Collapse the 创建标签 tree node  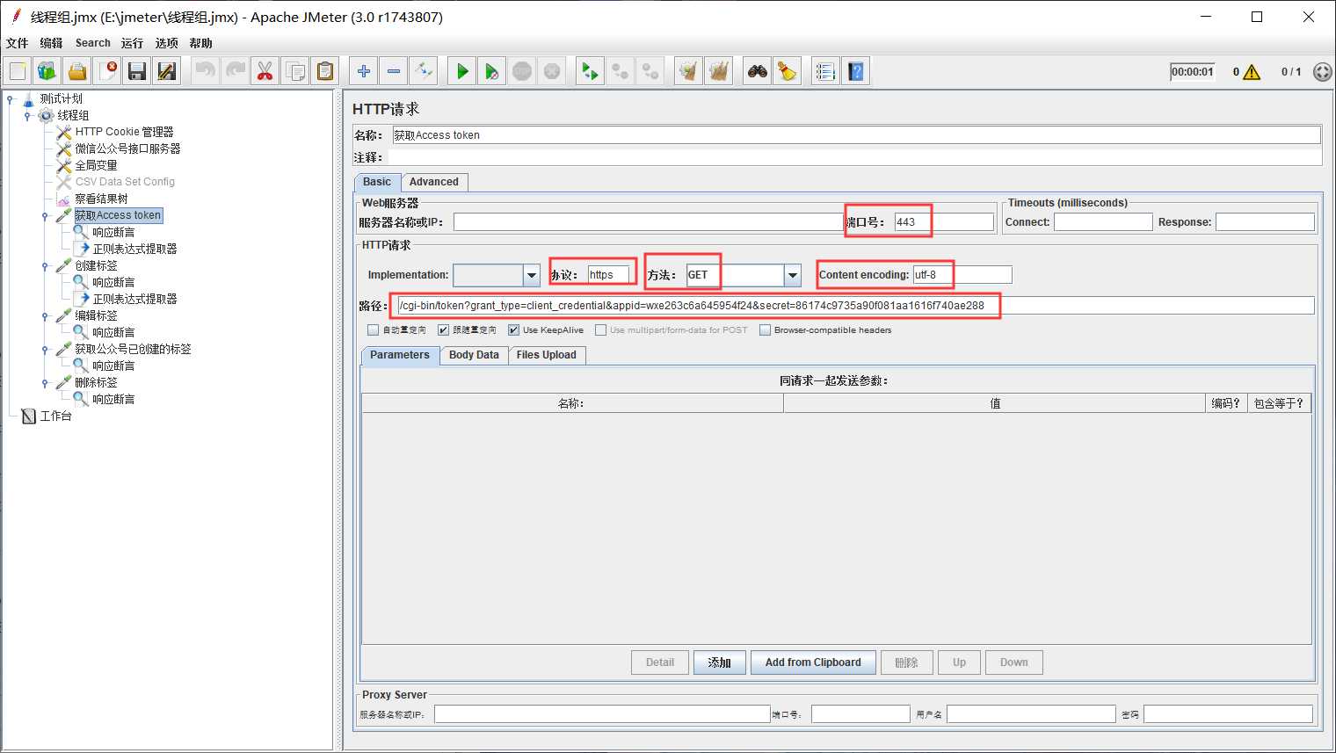(45, 266)
